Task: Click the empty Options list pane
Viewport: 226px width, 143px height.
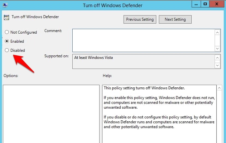Action: (51, 114)
